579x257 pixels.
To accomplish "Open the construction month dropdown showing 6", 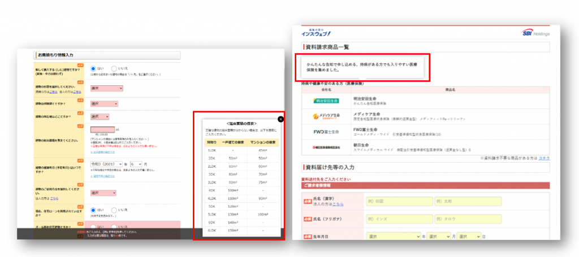I will click(136, 164).
